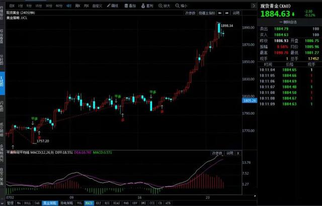The width and height of the screenshot is (322, 206).
Task: Open the 自定义 custom timeframe option
Action: pos(97,6)
